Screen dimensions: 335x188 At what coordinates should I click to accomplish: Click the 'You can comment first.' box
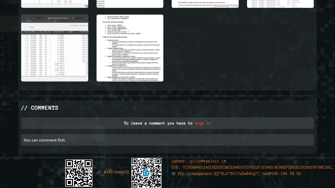pyautogui.click(x=167, y=140)
